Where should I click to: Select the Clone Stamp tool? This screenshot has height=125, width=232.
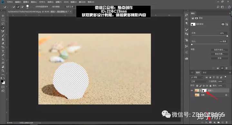click(3, 40)
